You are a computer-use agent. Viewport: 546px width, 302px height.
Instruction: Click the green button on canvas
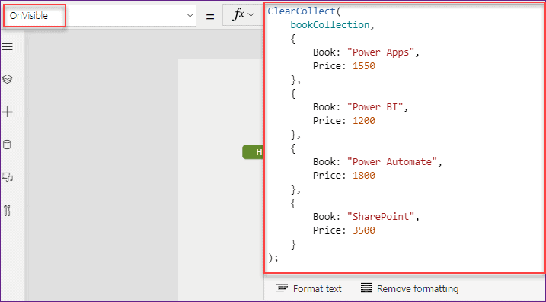[x=253, y=152]
